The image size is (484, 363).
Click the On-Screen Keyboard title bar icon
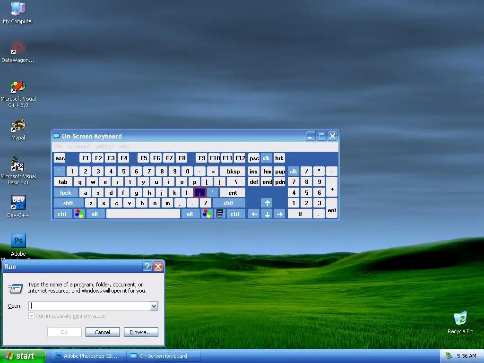(57, 136)
